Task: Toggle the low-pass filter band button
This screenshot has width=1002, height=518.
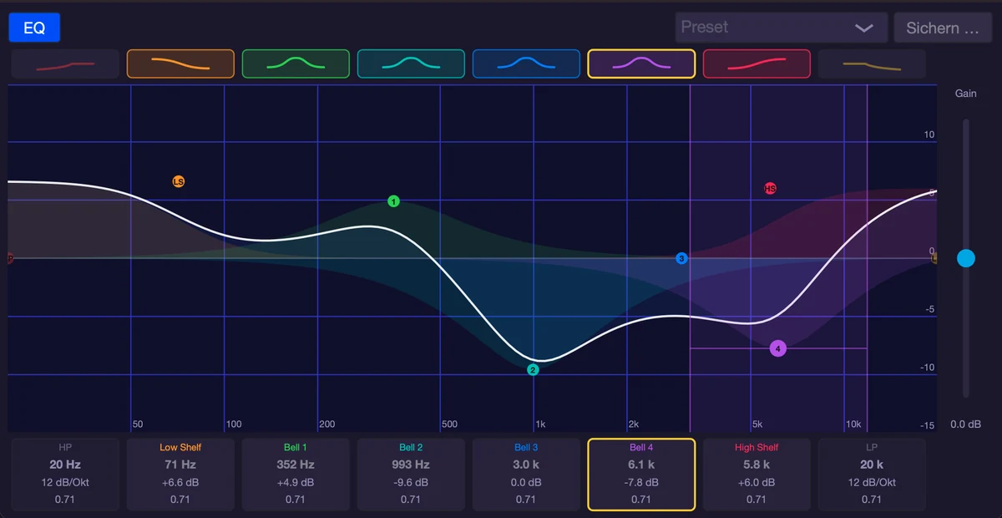Action: 872,63
